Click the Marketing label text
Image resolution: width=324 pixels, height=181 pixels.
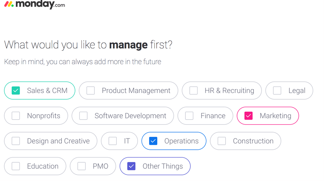pyautogui.click(x=276, y=116)
